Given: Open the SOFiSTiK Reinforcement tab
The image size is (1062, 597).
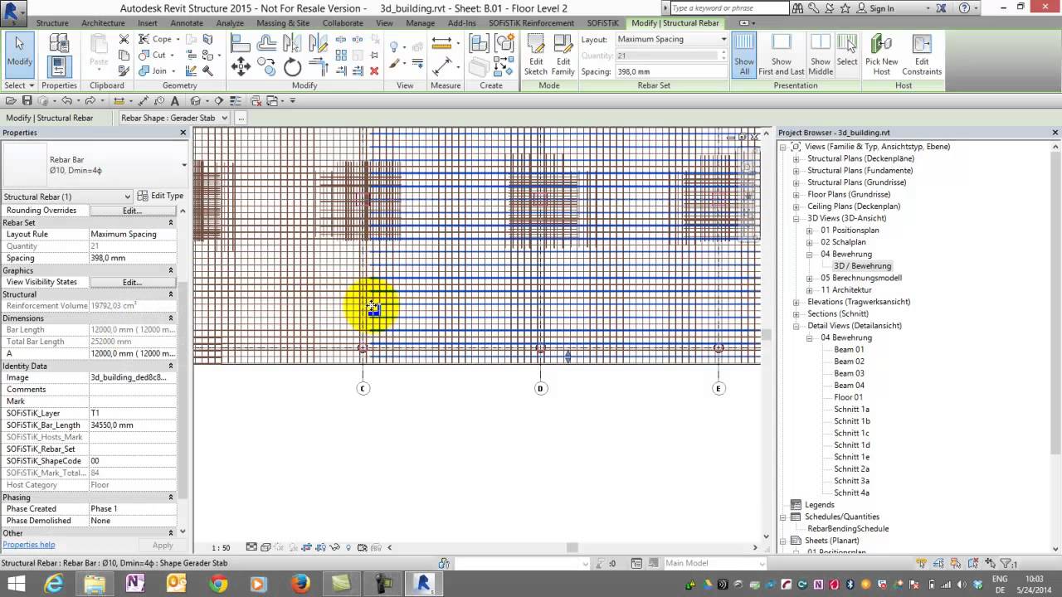Looking at the screenshot, I should coord(531,23).
